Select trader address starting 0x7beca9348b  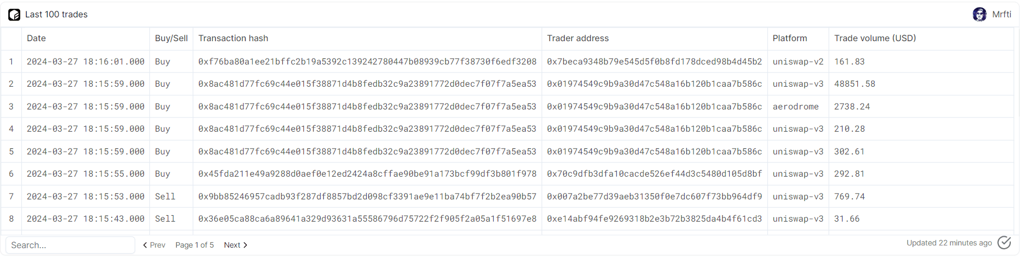654,62
